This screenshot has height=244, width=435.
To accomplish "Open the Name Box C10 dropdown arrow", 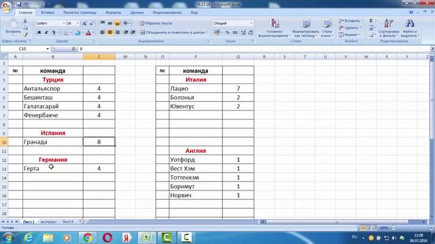I will (48, 49).
